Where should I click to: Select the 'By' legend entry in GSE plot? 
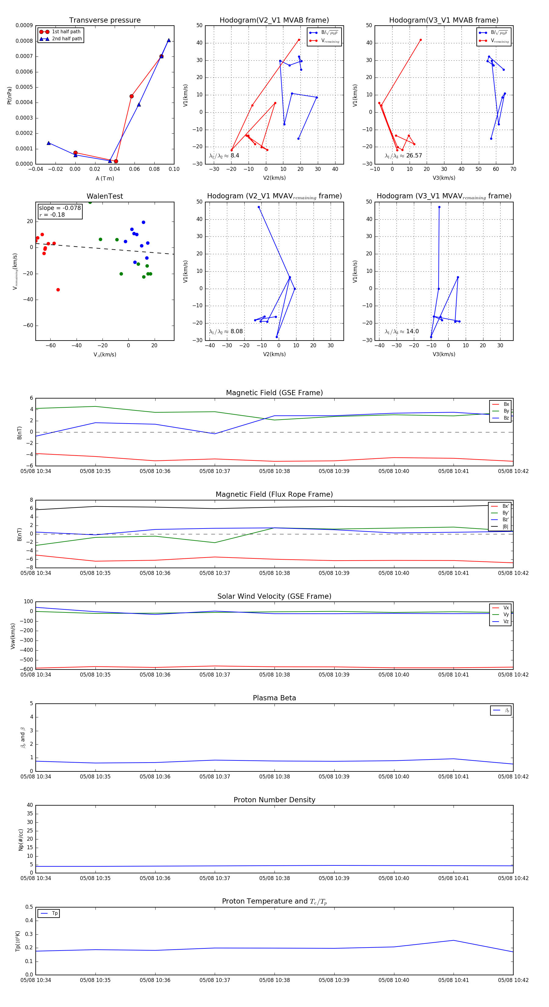[501, 411]
